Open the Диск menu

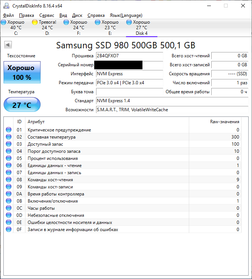click(77, 15)
